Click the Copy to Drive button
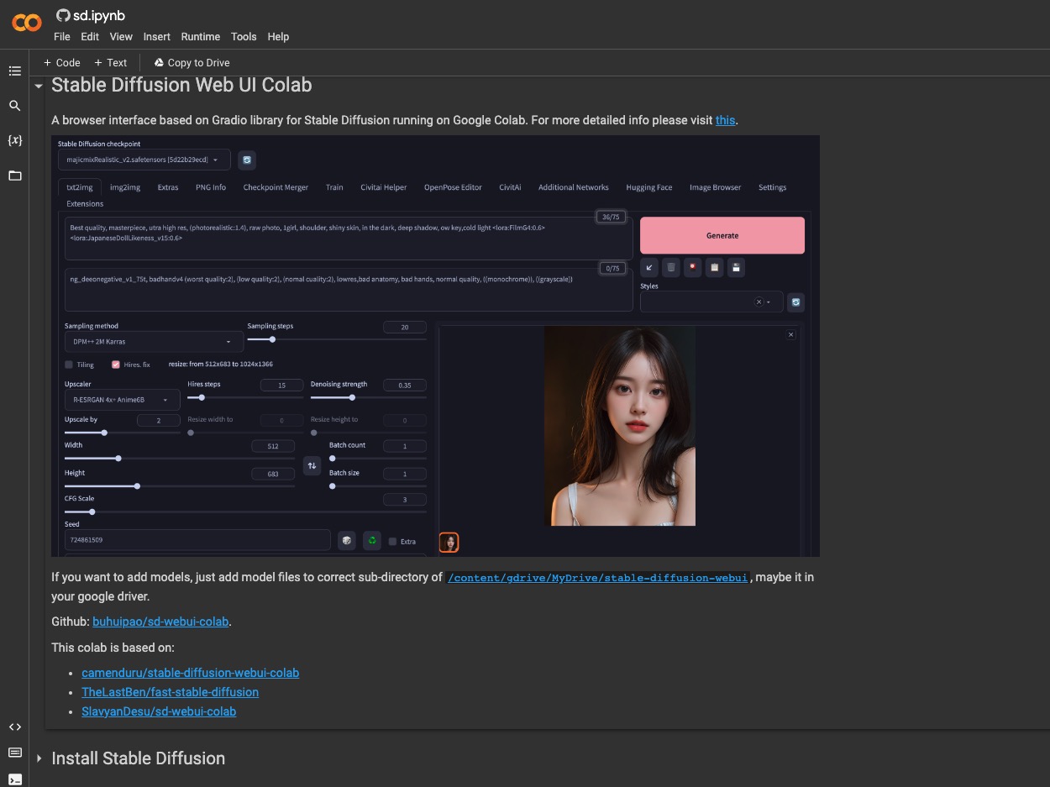1050x787 pixels. click(191, 63)
